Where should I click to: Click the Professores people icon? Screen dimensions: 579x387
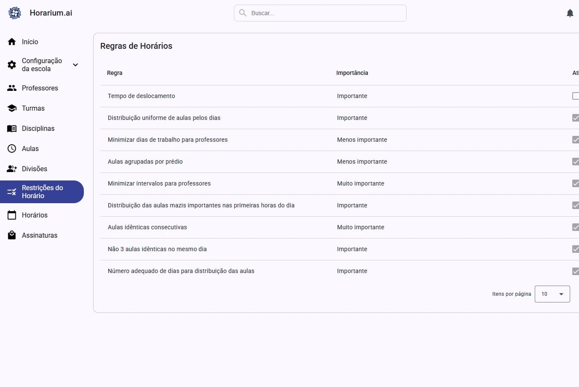click(12, 88)
